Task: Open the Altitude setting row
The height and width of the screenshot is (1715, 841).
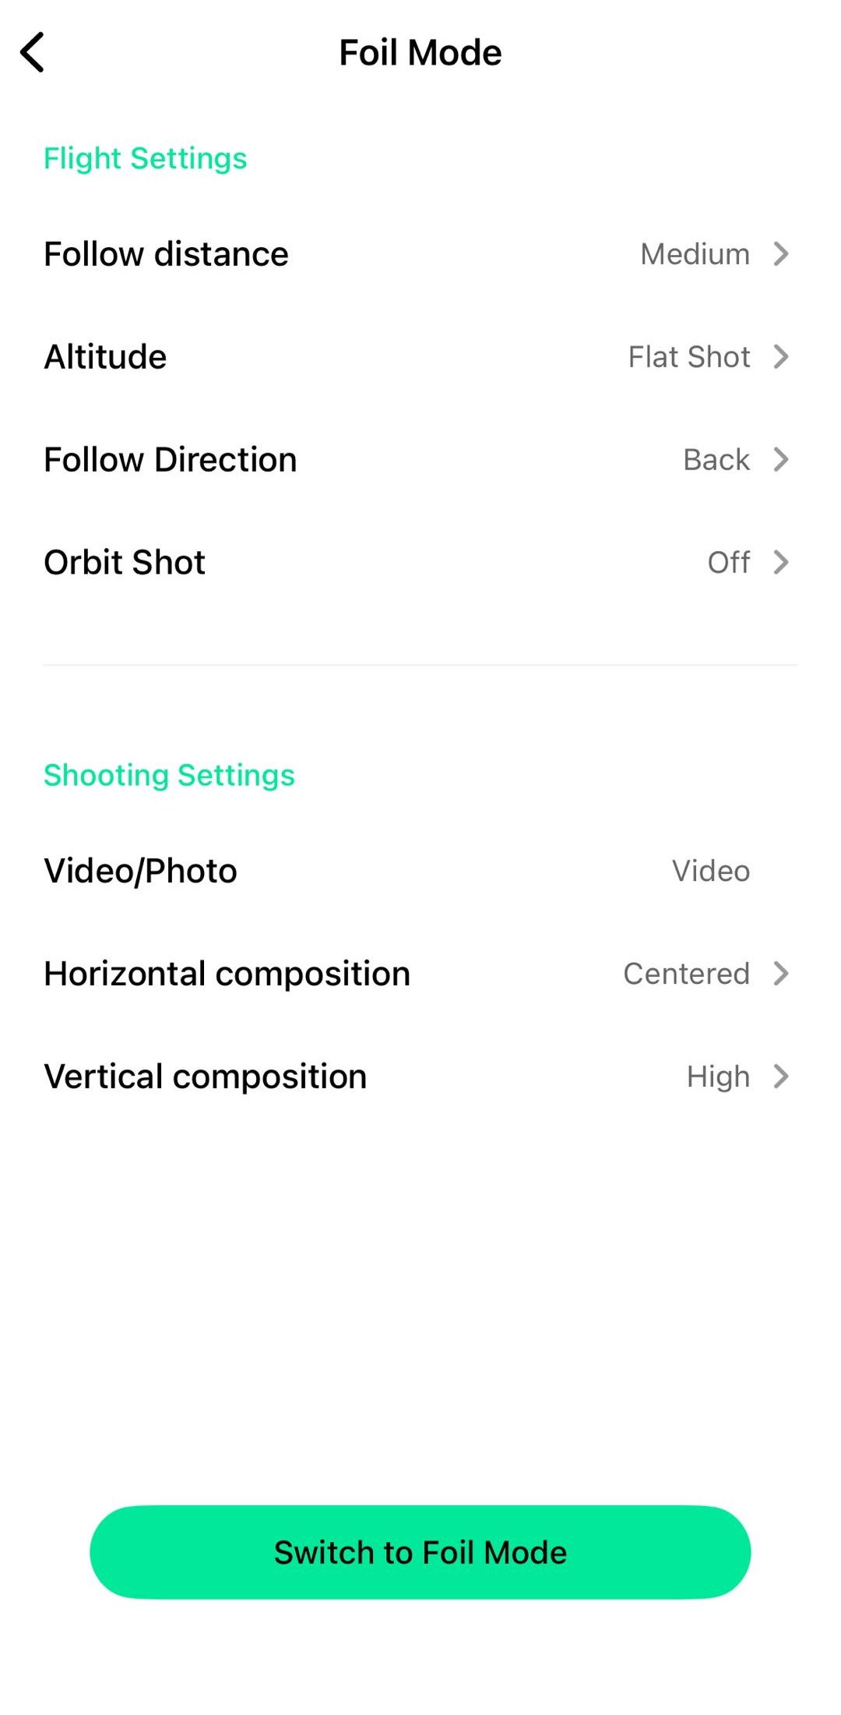Action: click(420, 357)
